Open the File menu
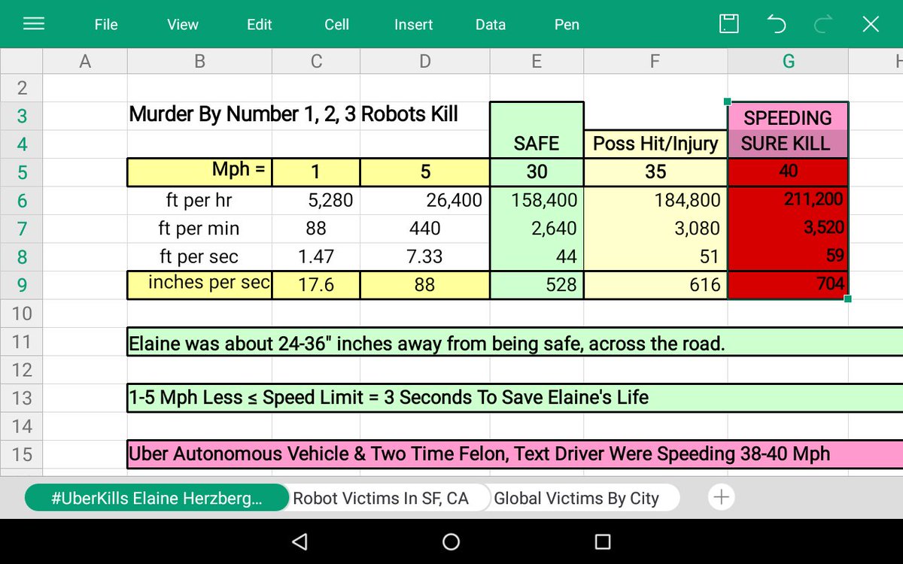Viewport: 903px width, 564px height. pos(106,24)
